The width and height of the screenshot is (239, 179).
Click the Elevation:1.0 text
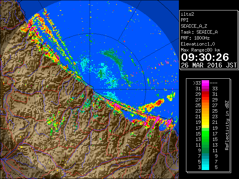click(198, 44)
